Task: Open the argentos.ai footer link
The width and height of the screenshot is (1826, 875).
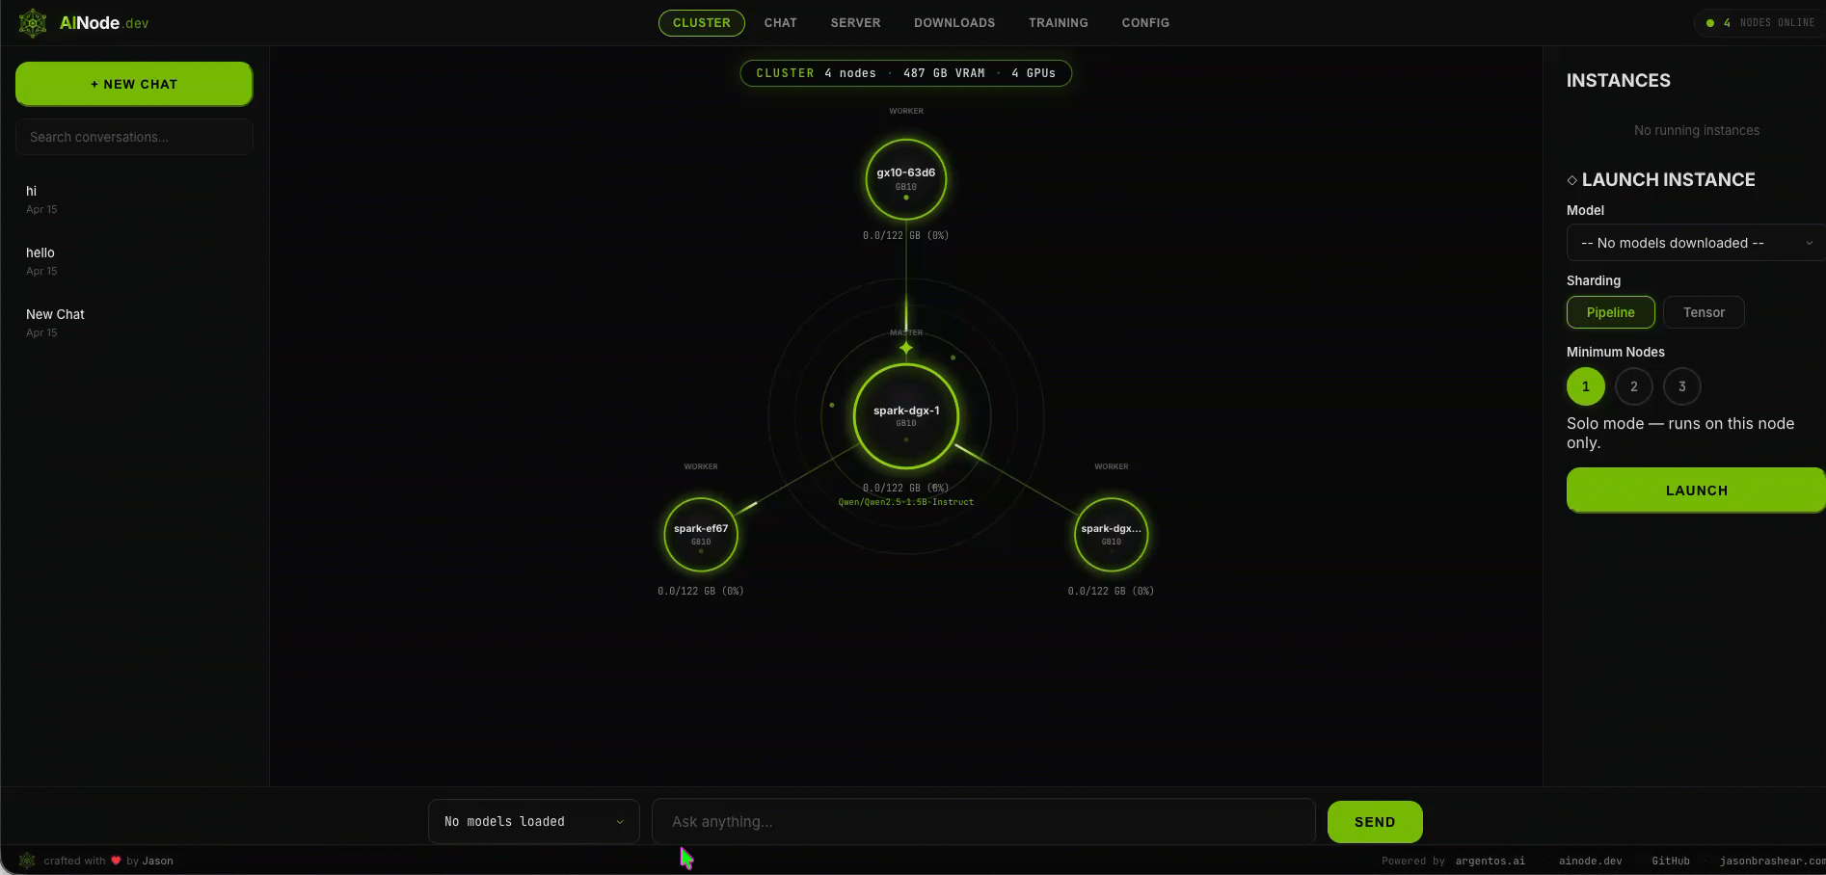Action: 1490,861
